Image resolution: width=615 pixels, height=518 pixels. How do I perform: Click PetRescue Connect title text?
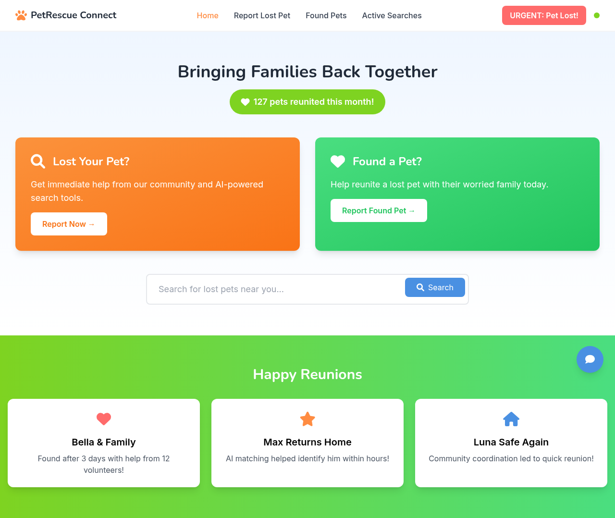coord(74,15)
